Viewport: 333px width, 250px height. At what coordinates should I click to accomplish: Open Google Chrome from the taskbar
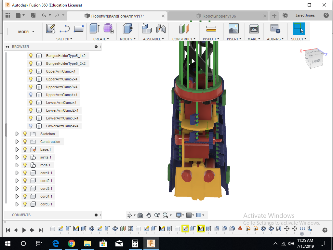point(72,243)
